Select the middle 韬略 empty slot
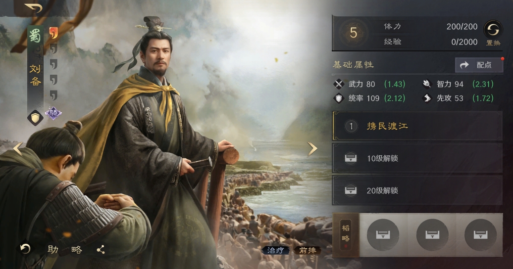 pyautogui.click(x=432, y=235)
